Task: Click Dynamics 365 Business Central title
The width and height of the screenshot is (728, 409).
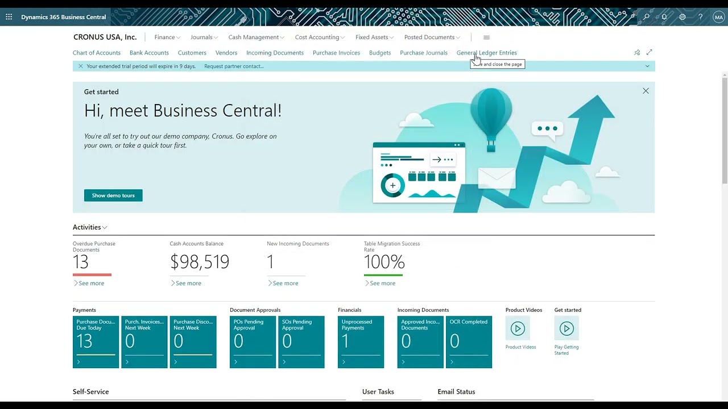Action: pyautogui.click(x=64, y=17)
